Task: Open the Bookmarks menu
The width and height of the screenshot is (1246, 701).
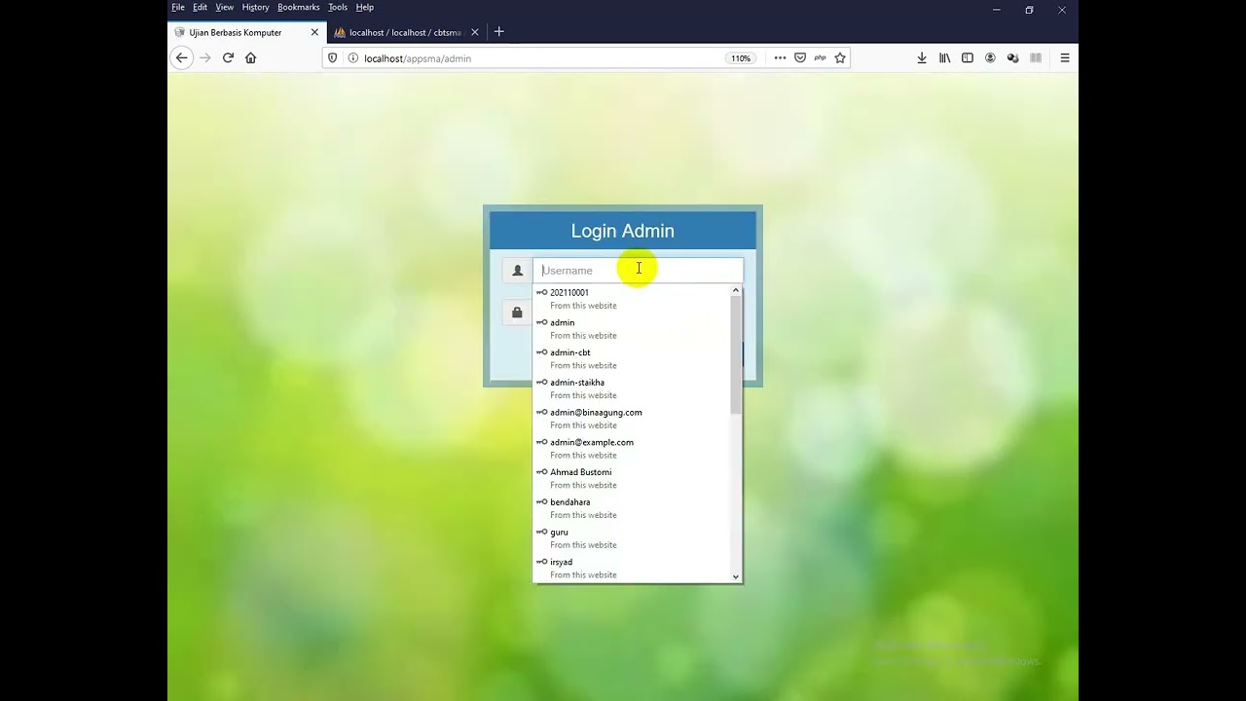Action: pos(298,7)
